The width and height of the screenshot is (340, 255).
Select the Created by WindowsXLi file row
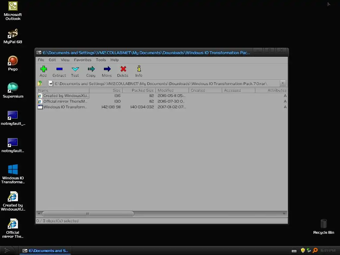pyautogui.click(x=162, y=96)
